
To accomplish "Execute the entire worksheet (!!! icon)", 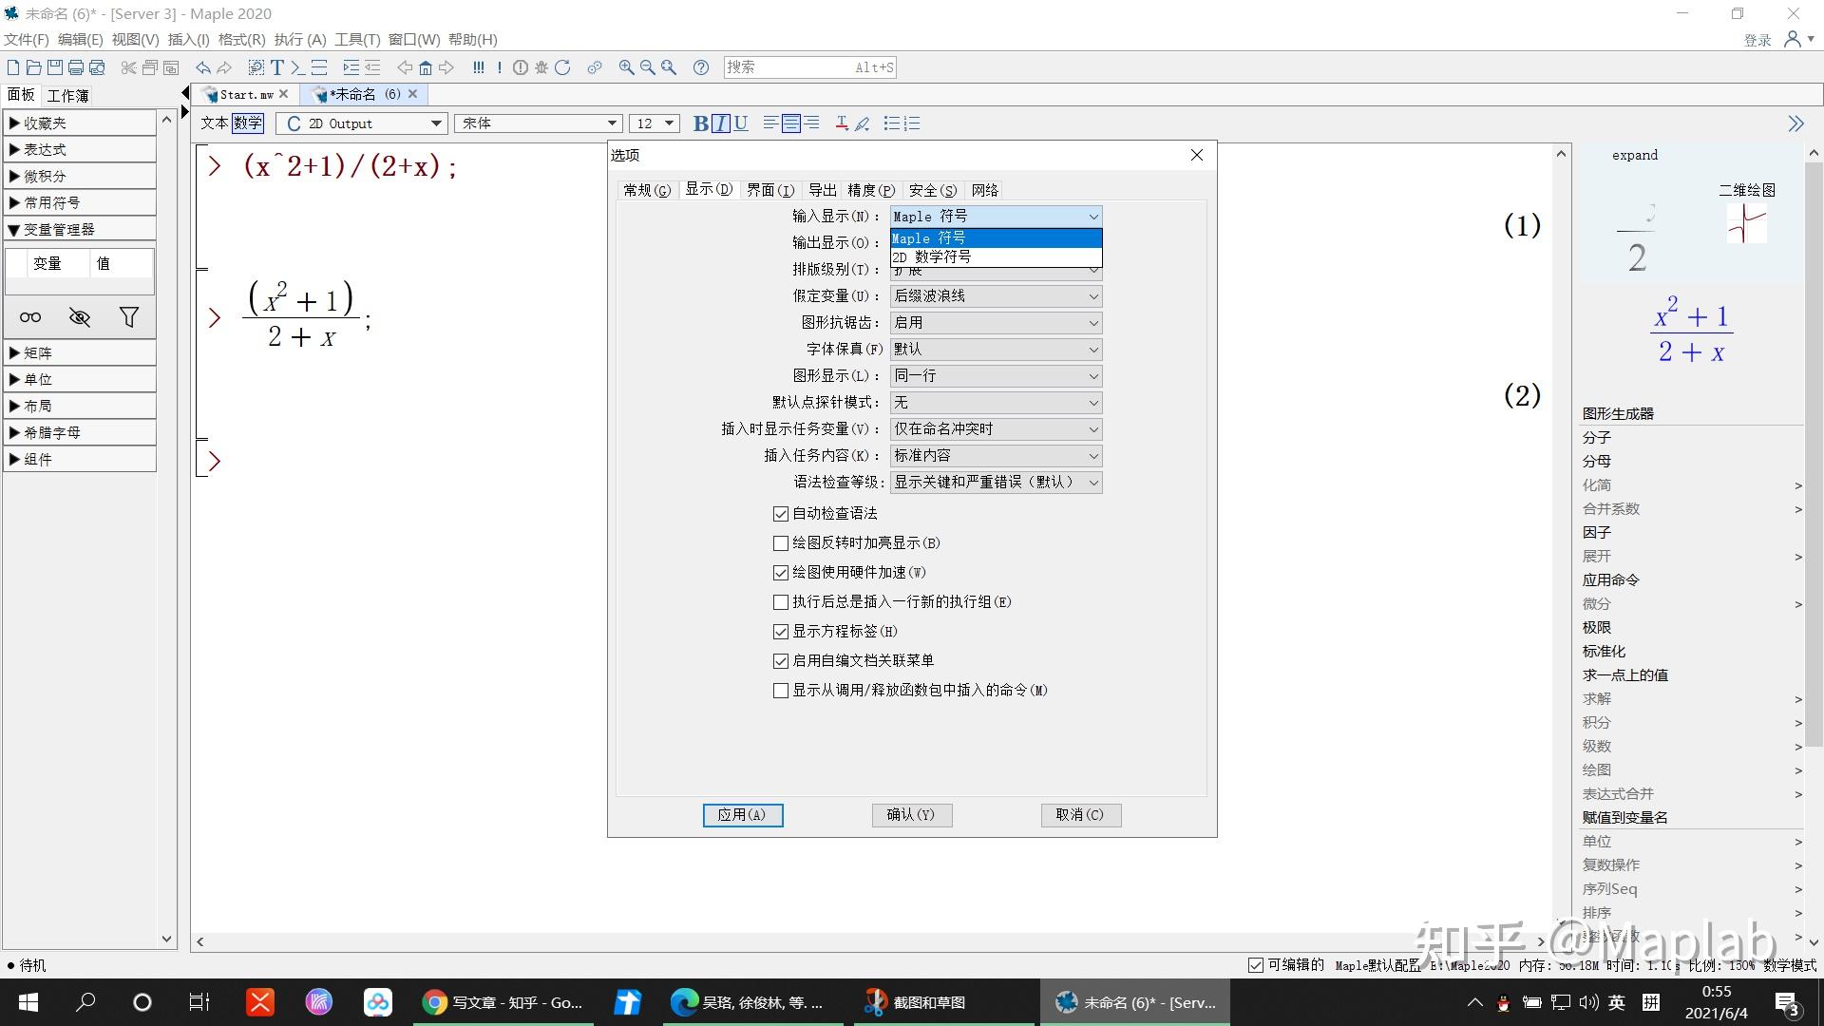I will [478, 67].
